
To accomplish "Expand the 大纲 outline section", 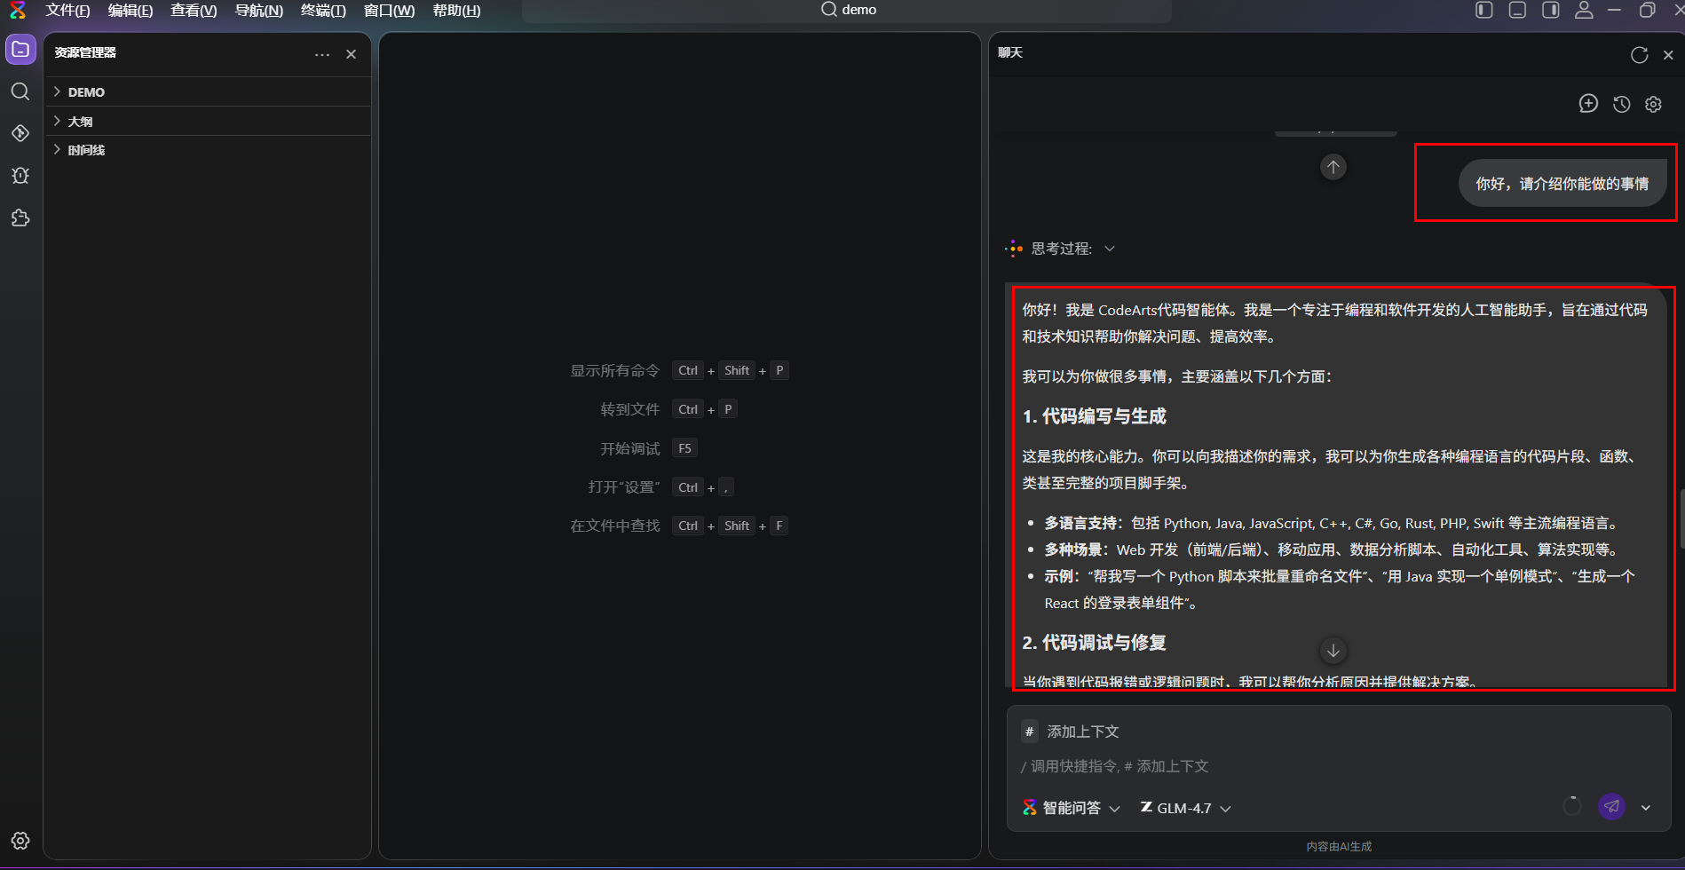I will click(208, 122).
